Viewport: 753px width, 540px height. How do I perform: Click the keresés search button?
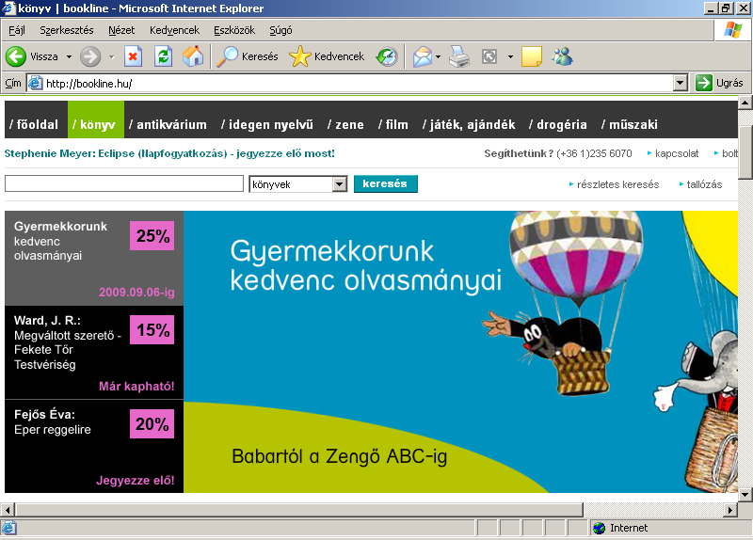386,183
